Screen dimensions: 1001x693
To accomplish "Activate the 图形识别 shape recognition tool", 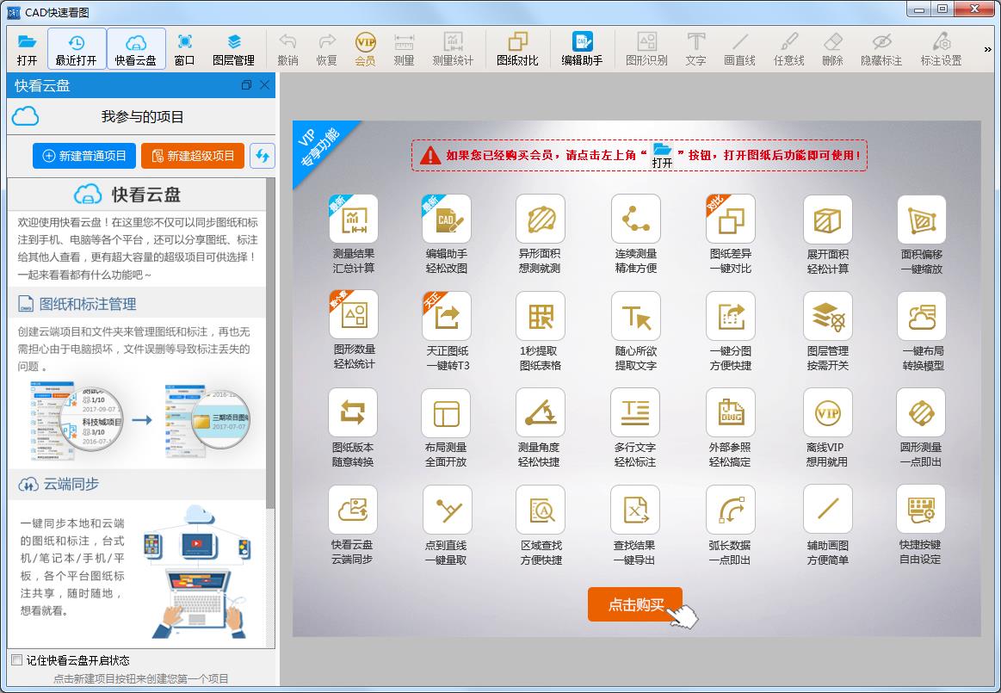I will tap(646, 47).
